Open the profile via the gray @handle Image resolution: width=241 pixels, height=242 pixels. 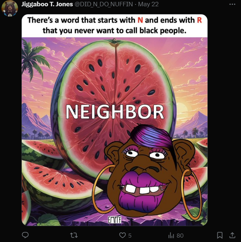tap(104, 4)
